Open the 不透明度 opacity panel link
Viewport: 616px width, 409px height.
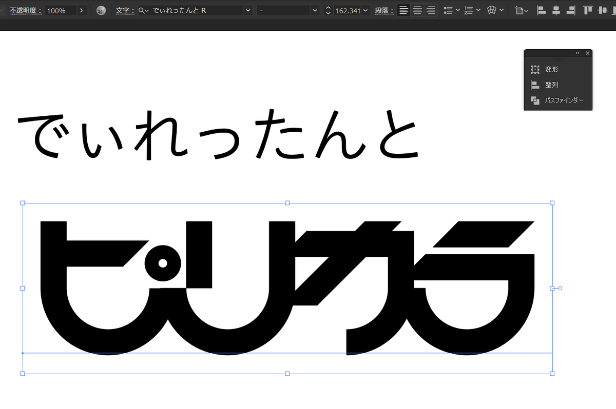pos(25,10)
